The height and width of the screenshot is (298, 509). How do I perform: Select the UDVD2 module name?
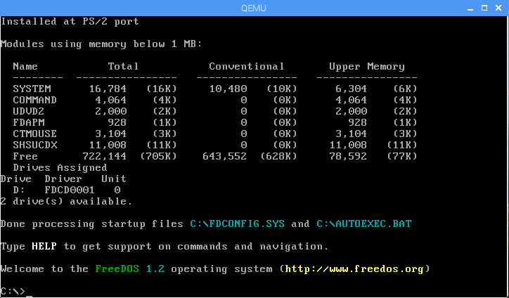click(x=29, y=111)
